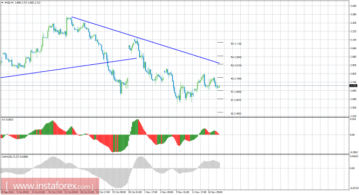Click the 1 Nov 17:00 time axis label
The width and height of the screenshot is (359, 195).
(151, 192)
